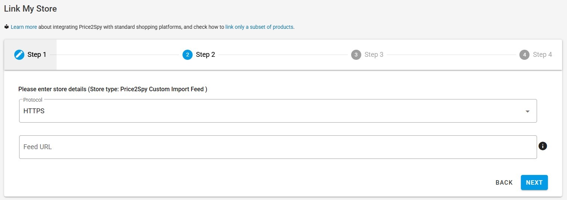Screen dimensions: 567x200
Task: Click the book icon before Learn more
Action: (6, 27)
